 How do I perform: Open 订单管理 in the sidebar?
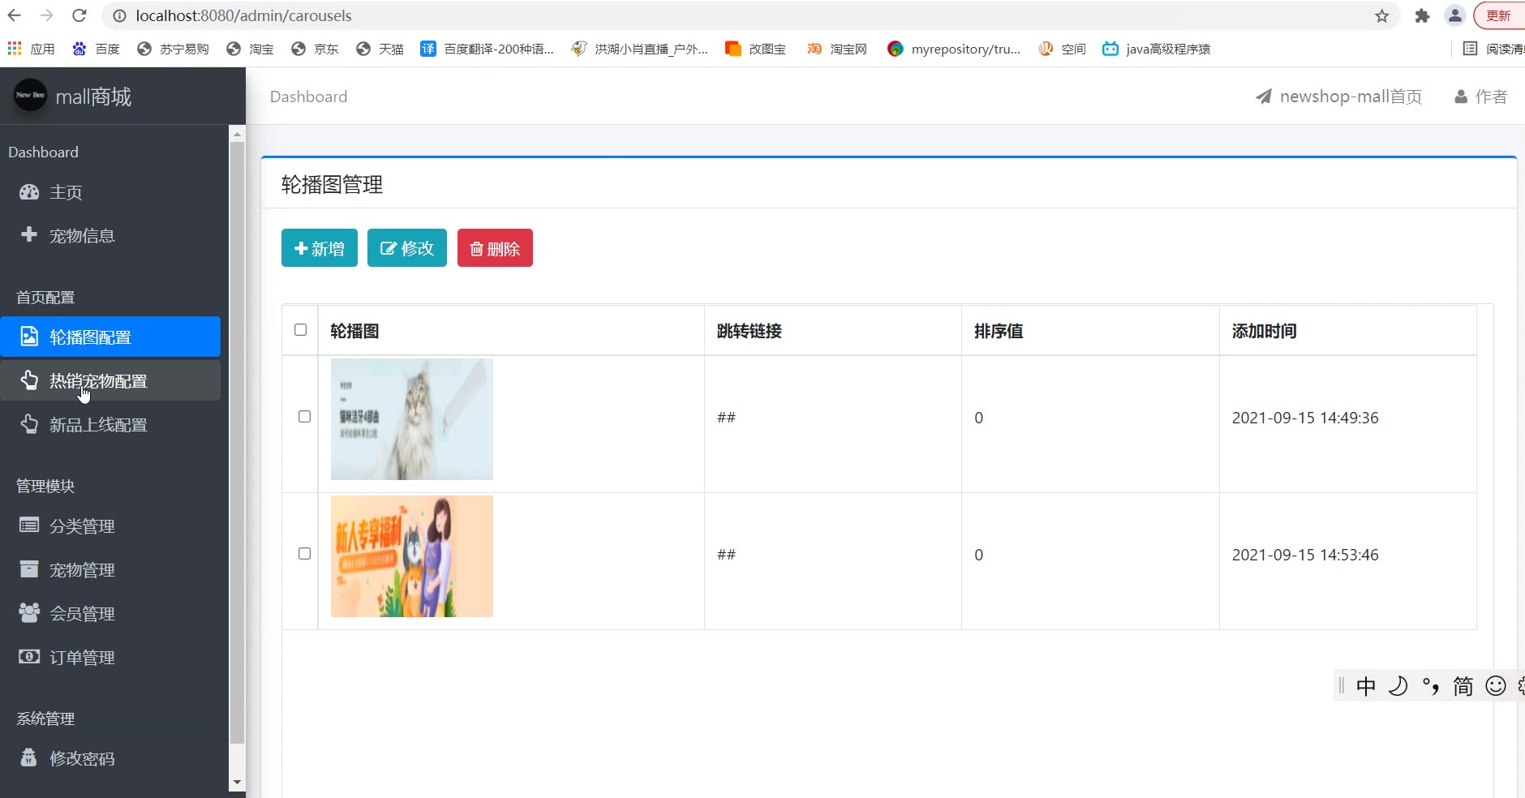pyautogui.click(x=82, y=658)
